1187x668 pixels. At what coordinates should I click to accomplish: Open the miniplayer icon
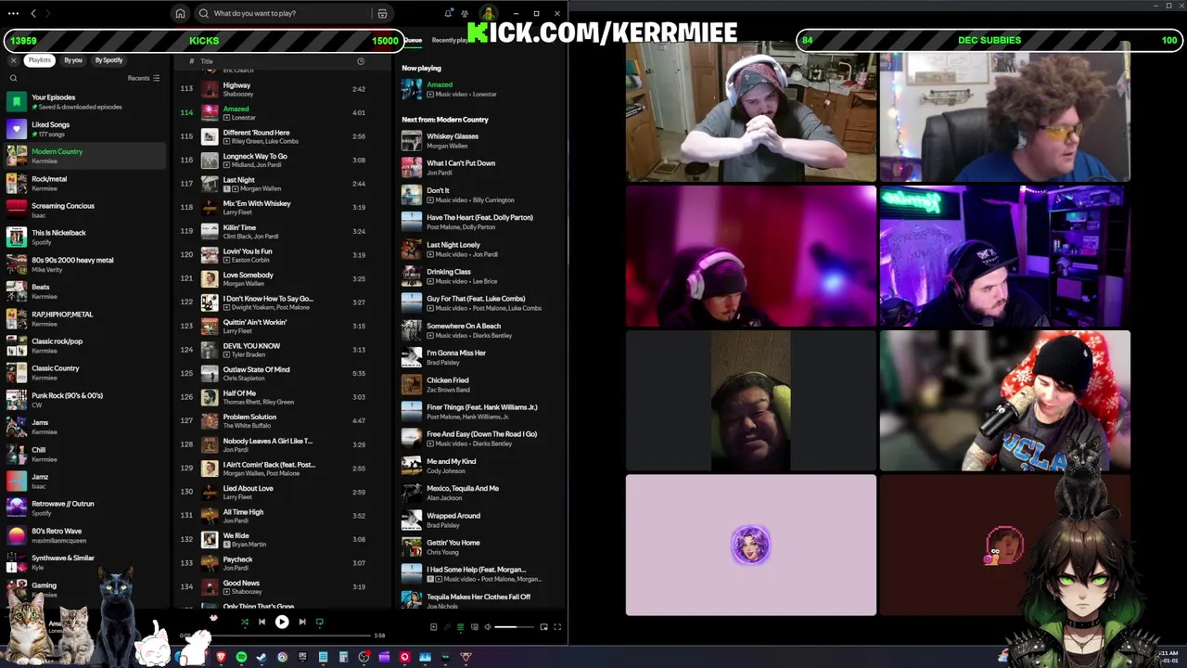[x=543, y=627]
